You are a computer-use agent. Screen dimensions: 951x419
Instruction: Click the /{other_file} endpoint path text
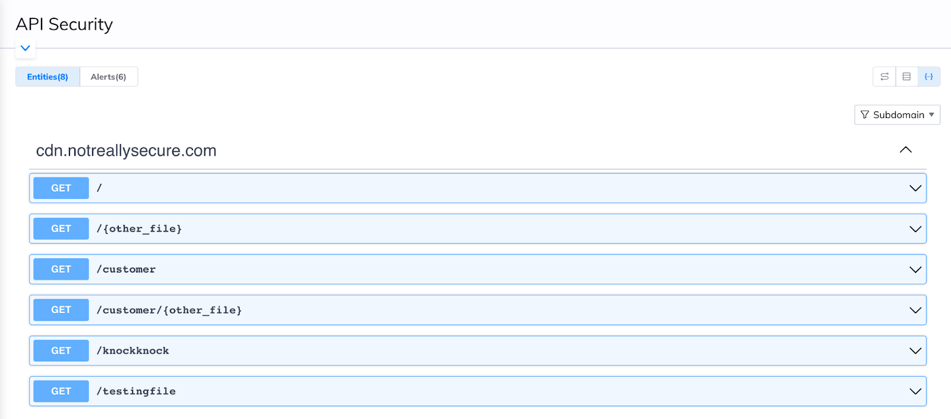[x=139, y=229]
